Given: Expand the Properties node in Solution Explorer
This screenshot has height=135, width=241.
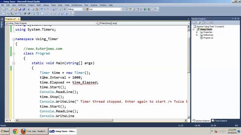Looking at the screenshot, I should [x=197, y=32].
